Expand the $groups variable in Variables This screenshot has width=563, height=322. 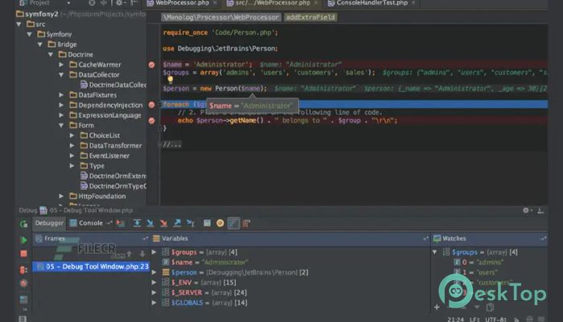click(154, 252)
